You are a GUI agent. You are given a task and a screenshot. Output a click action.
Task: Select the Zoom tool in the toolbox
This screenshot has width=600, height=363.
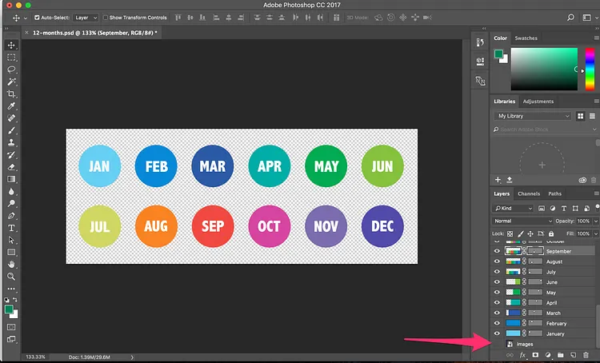point(11,276)
